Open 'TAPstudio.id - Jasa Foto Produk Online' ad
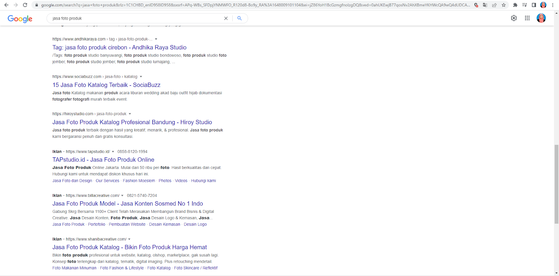The width and height of the screenshot is (559, 276). tap(103, 160)
